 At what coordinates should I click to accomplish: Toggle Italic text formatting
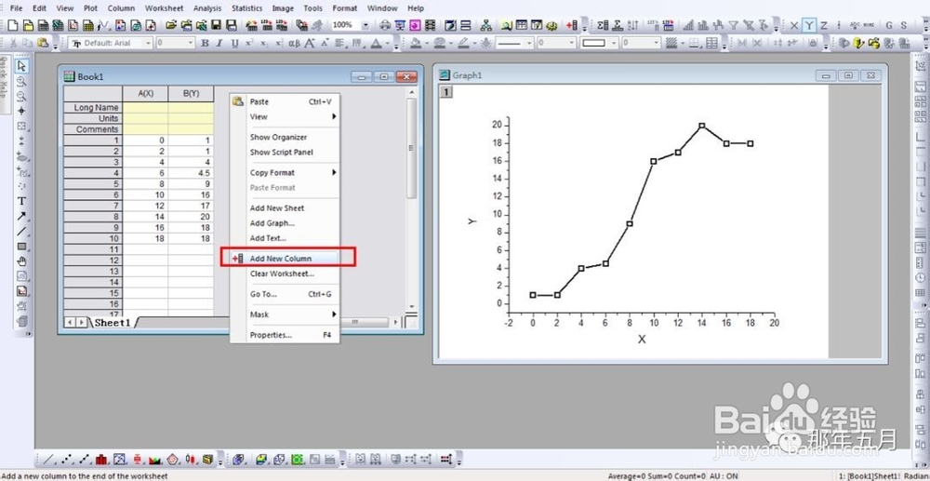219,43
